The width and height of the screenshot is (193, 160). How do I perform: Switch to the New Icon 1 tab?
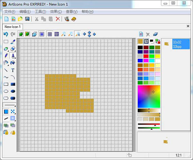coord(13,27)
